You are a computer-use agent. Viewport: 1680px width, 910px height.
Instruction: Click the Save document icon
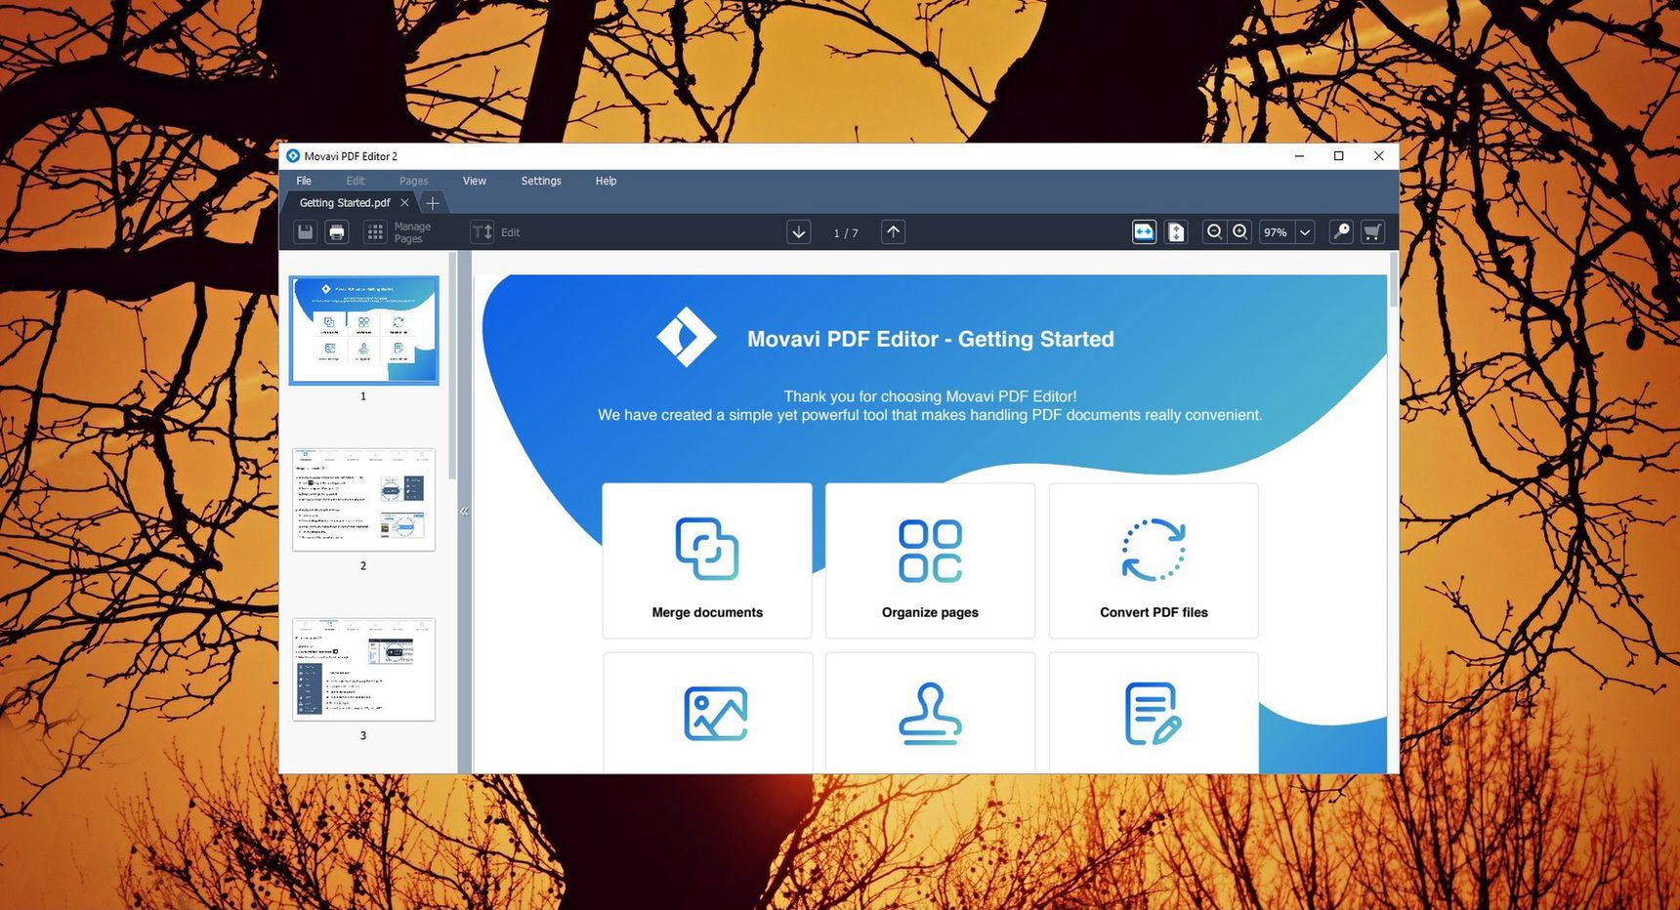click(x=306, y=232)
